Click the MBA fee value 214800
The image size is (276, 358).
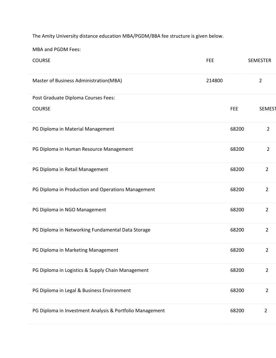tap(214, 81)
